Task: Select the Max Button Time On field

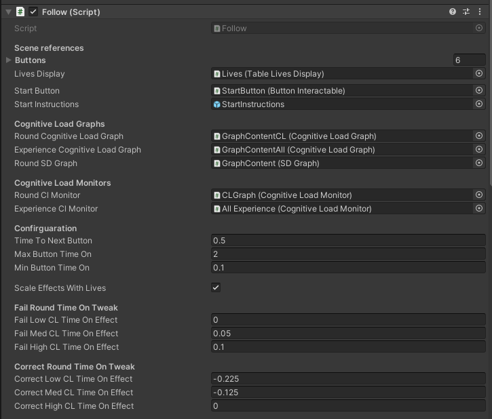Action: coord(348,254)
